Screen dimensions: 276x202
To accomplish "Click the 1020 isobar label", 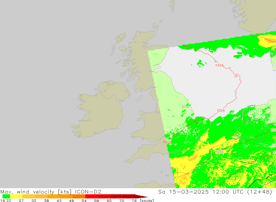I will point(219,152).
